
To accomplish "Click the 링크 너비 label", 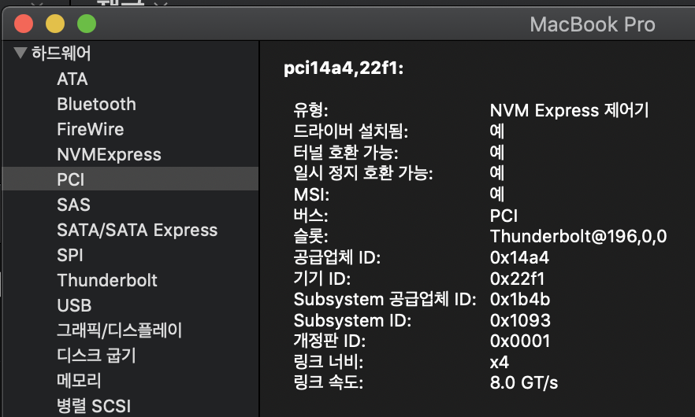I will coord(329,363).
